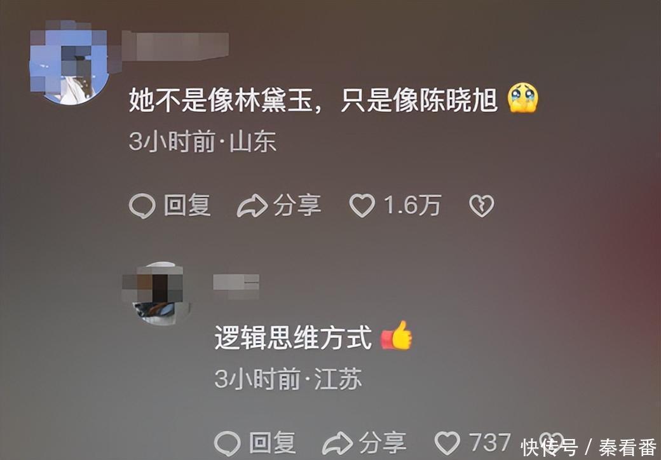This screenshot has width=661, height=460.
Task: Tap the thumbs-up emoji after 逻辑思维方式
Action: coord(396,335)
